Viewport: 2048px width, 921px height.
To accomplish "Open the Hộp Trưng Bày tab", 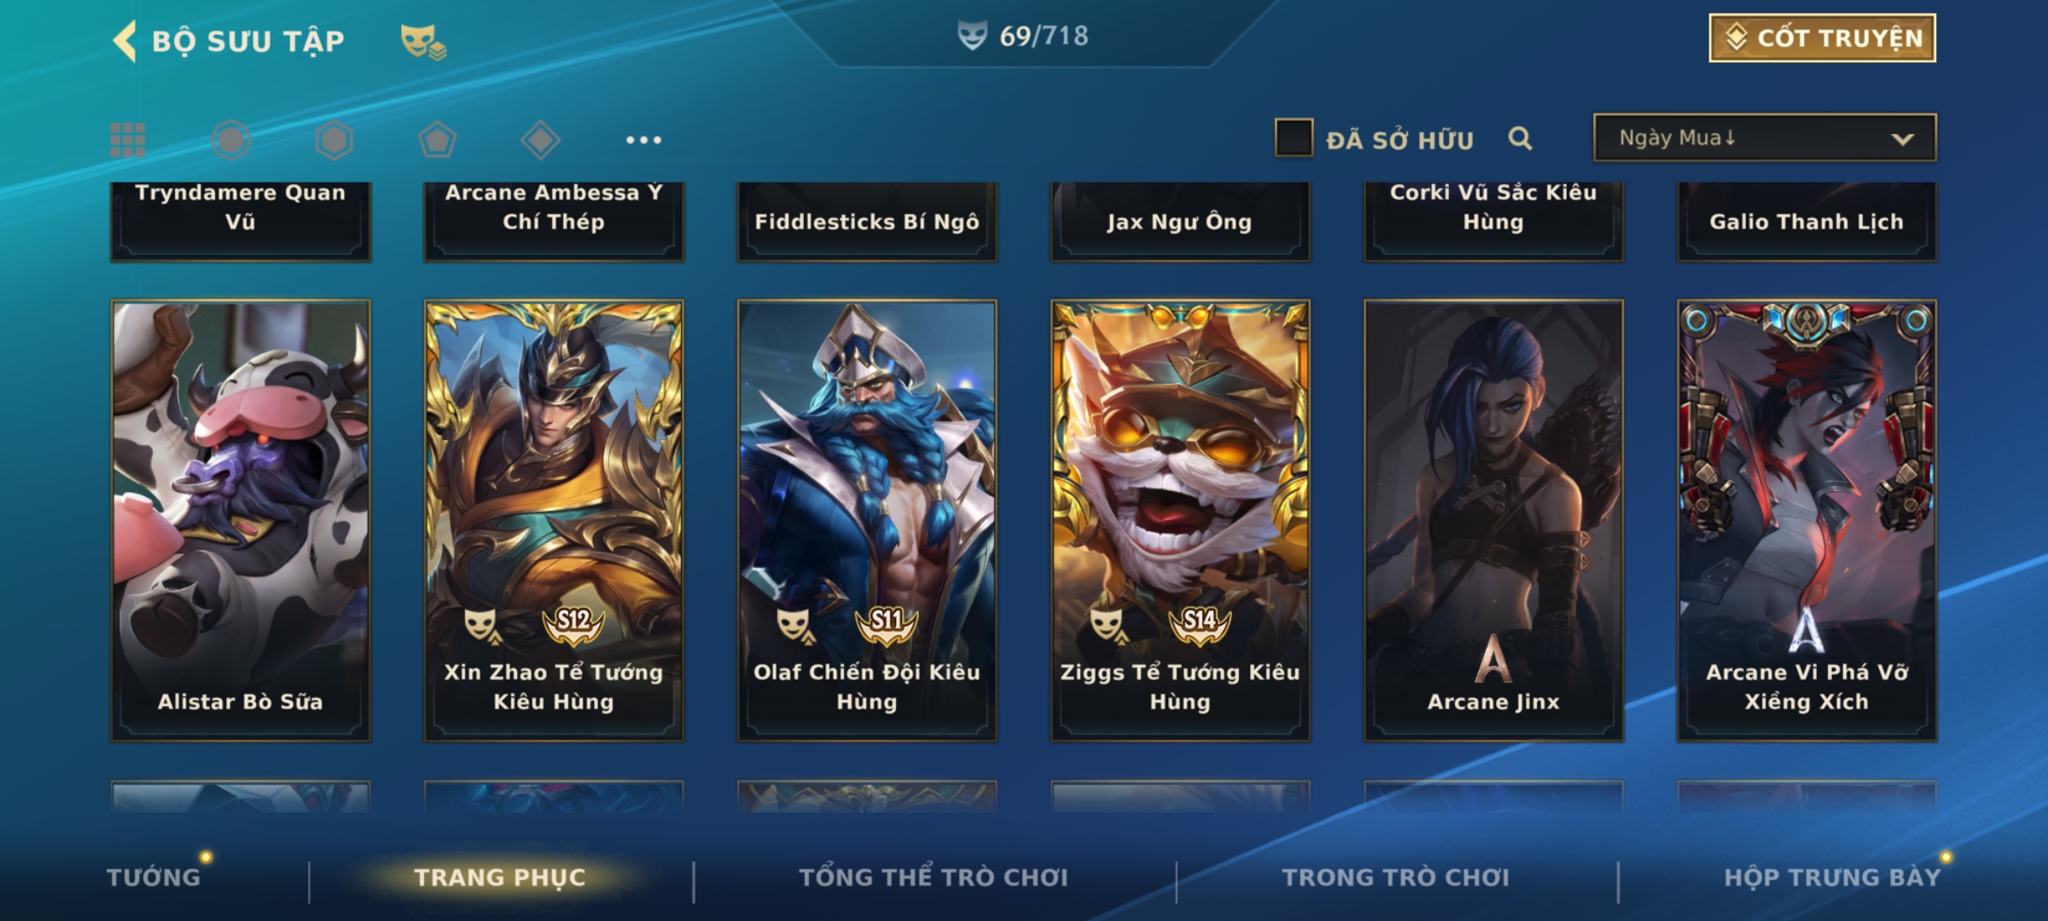I will point(1832,877).
